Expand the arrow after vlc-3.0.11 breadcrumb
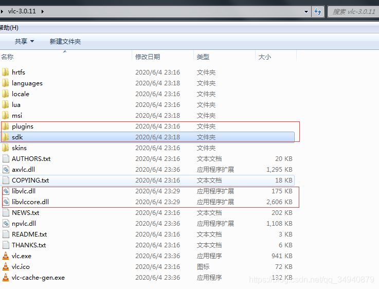 tap(43, 11)
